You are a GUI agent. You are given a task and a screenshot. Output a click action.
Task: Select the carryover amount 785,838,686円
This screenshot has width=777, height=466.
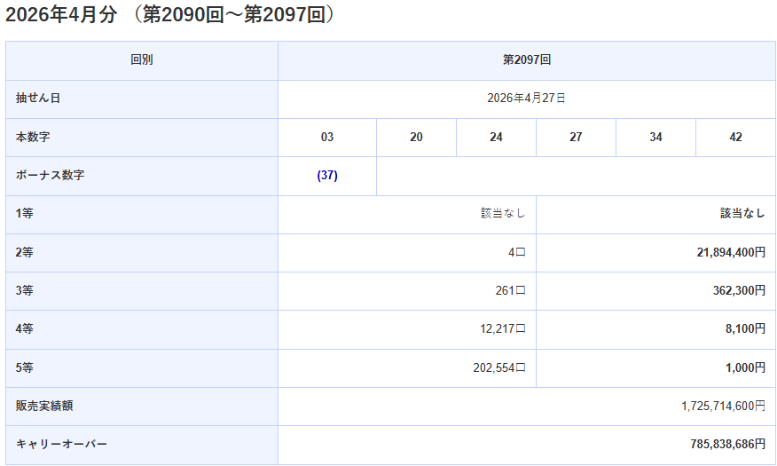pyautogui.click(x=727, y=444)
